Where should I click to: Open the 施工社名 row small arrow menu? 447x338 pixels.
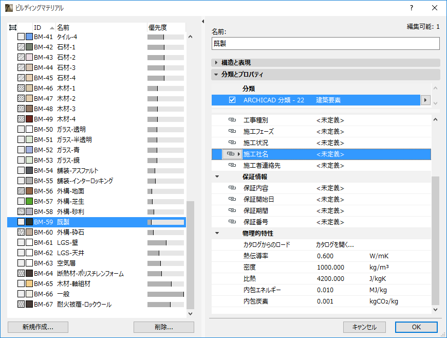239,154
